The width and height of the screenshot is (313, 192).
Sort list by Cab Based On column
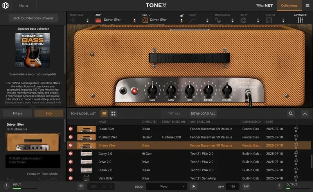tap(252, 122)
